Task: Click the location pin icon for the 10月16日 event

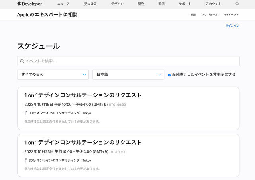Action: coord(26,113)
